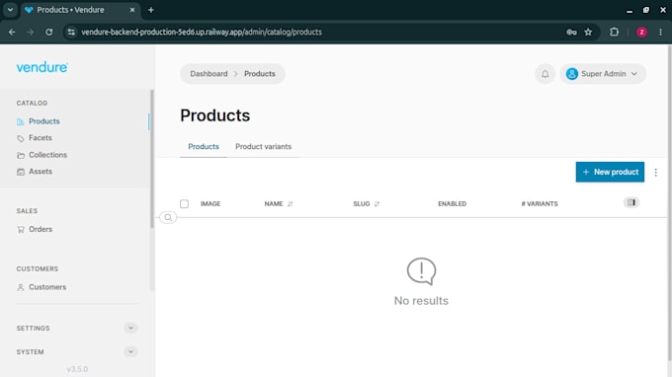Viewport: 672px width, 377px height.
Task: Select all products checkbox
Action: (184, 203)
